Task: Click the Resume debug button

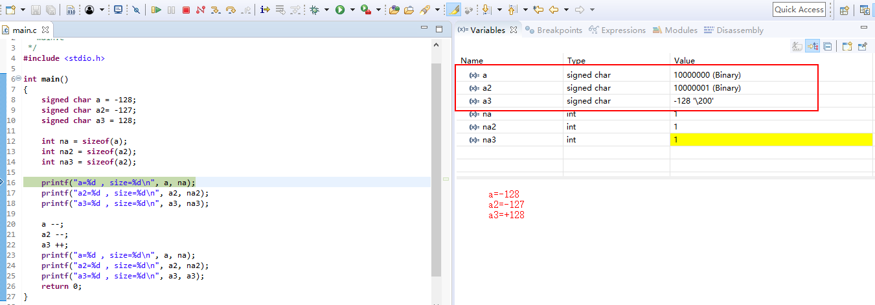Action: pos(156,10)
